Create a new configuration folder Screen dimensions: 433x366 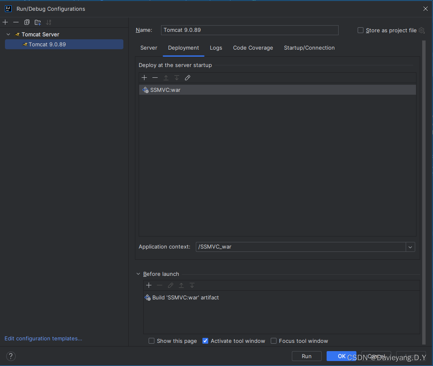point(38,22)
